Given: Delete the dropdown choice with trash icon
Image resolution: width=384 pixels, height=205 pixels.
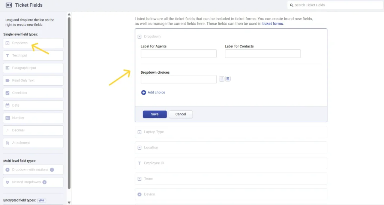Looking at the screenshot, I should [x=228, y=79].
